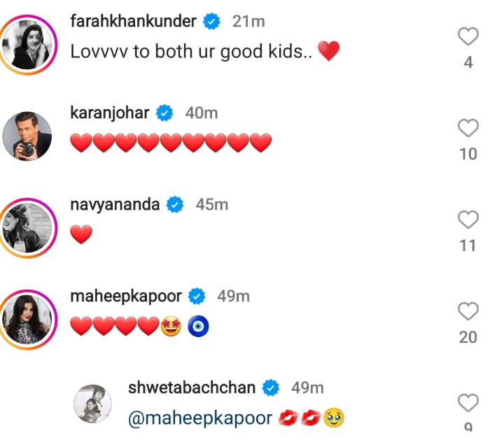Follow the @maheepkapoor mention in reply
490x442 pixels.
click(200, 418)
